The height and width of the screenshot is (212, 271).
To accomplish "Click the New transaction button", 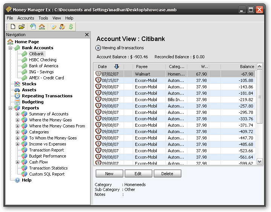I will tap(109, 174).
